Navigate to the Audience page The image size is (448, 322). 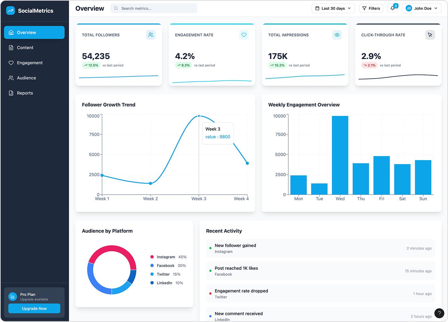pyautogui.click(x=26, y=78)
